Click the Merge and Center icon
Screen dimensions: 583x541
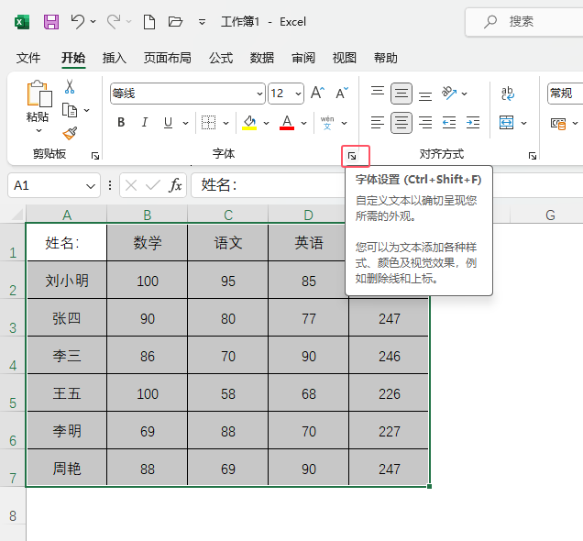click(506, 122)
